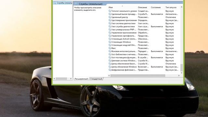Sort by the Описание column header
Viewport: 208px width, 117px height.
(144, 7)
